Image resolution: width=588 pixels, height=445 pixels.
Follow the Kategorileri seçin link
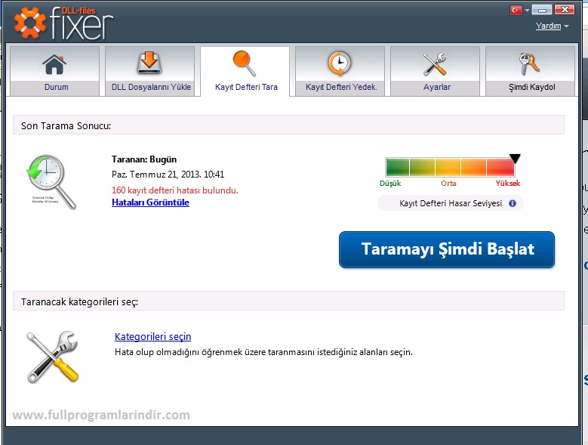pos(152,337)
